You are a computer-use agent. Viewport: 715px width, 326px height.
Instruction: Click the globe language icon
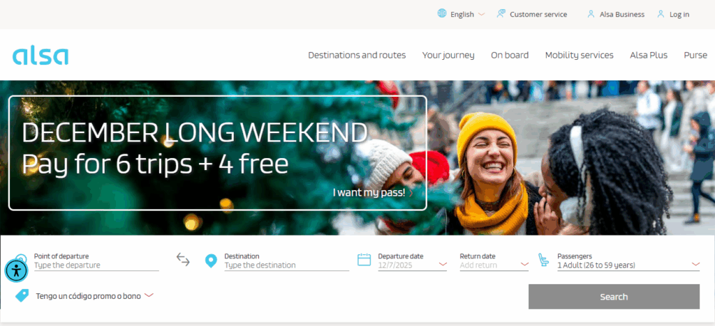pyautogui.click(x=442, y=14)
